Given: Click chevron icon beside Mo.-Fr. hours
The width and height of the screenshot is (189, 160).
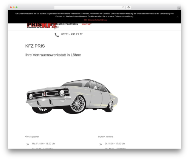Looking at the screenshot, I should tap(28, 144).
